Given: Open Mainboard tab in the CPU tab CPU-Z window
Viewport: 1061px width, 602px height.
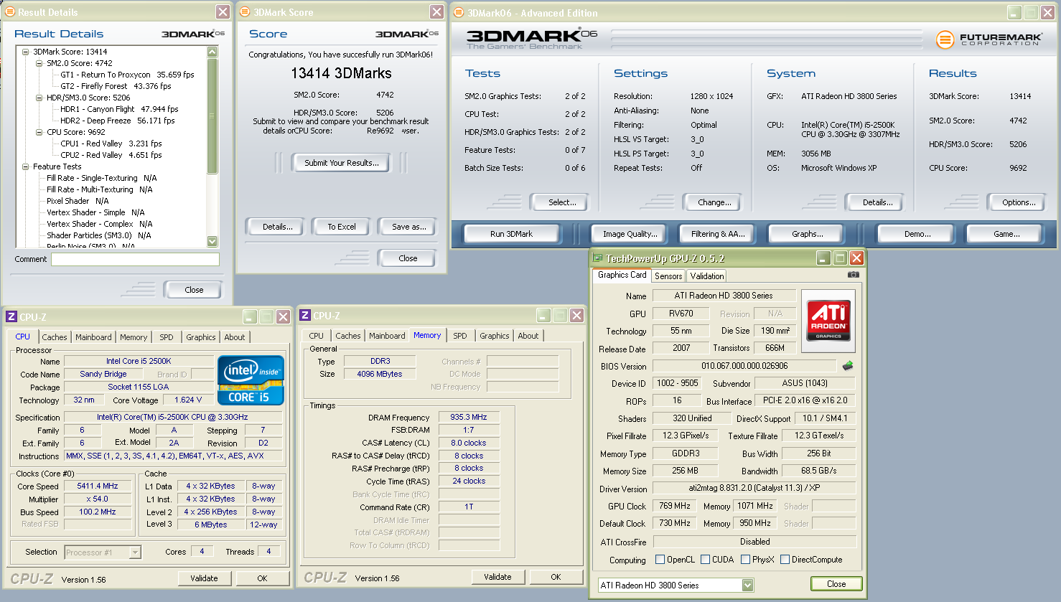Looking at the screenshot, I should [93, 337].
